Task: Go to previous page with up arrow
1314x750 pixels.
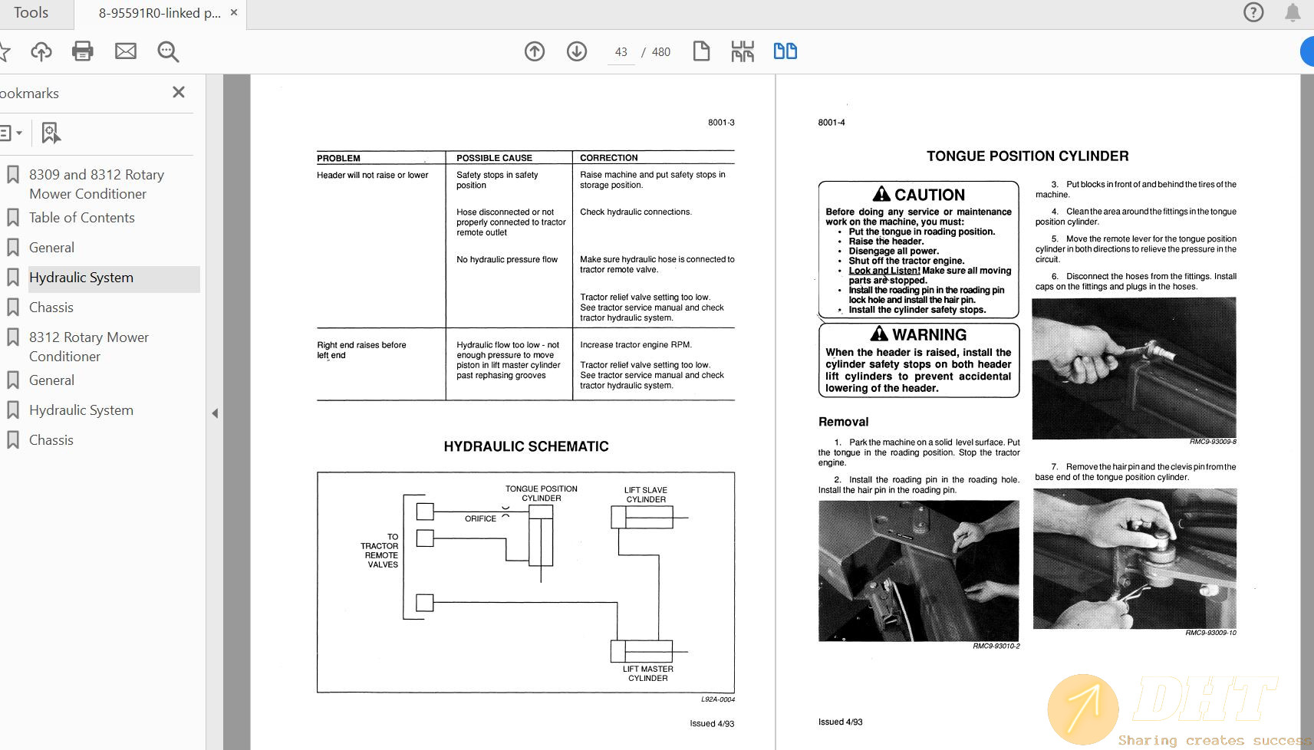Action: [x=535, y=51]
